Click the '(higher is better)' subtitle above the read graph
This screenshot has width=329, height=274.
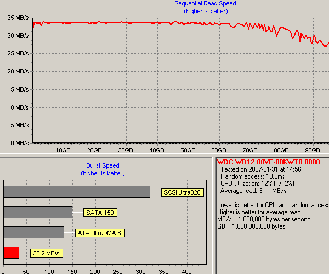pyautogui.click(x=206, y=11)
